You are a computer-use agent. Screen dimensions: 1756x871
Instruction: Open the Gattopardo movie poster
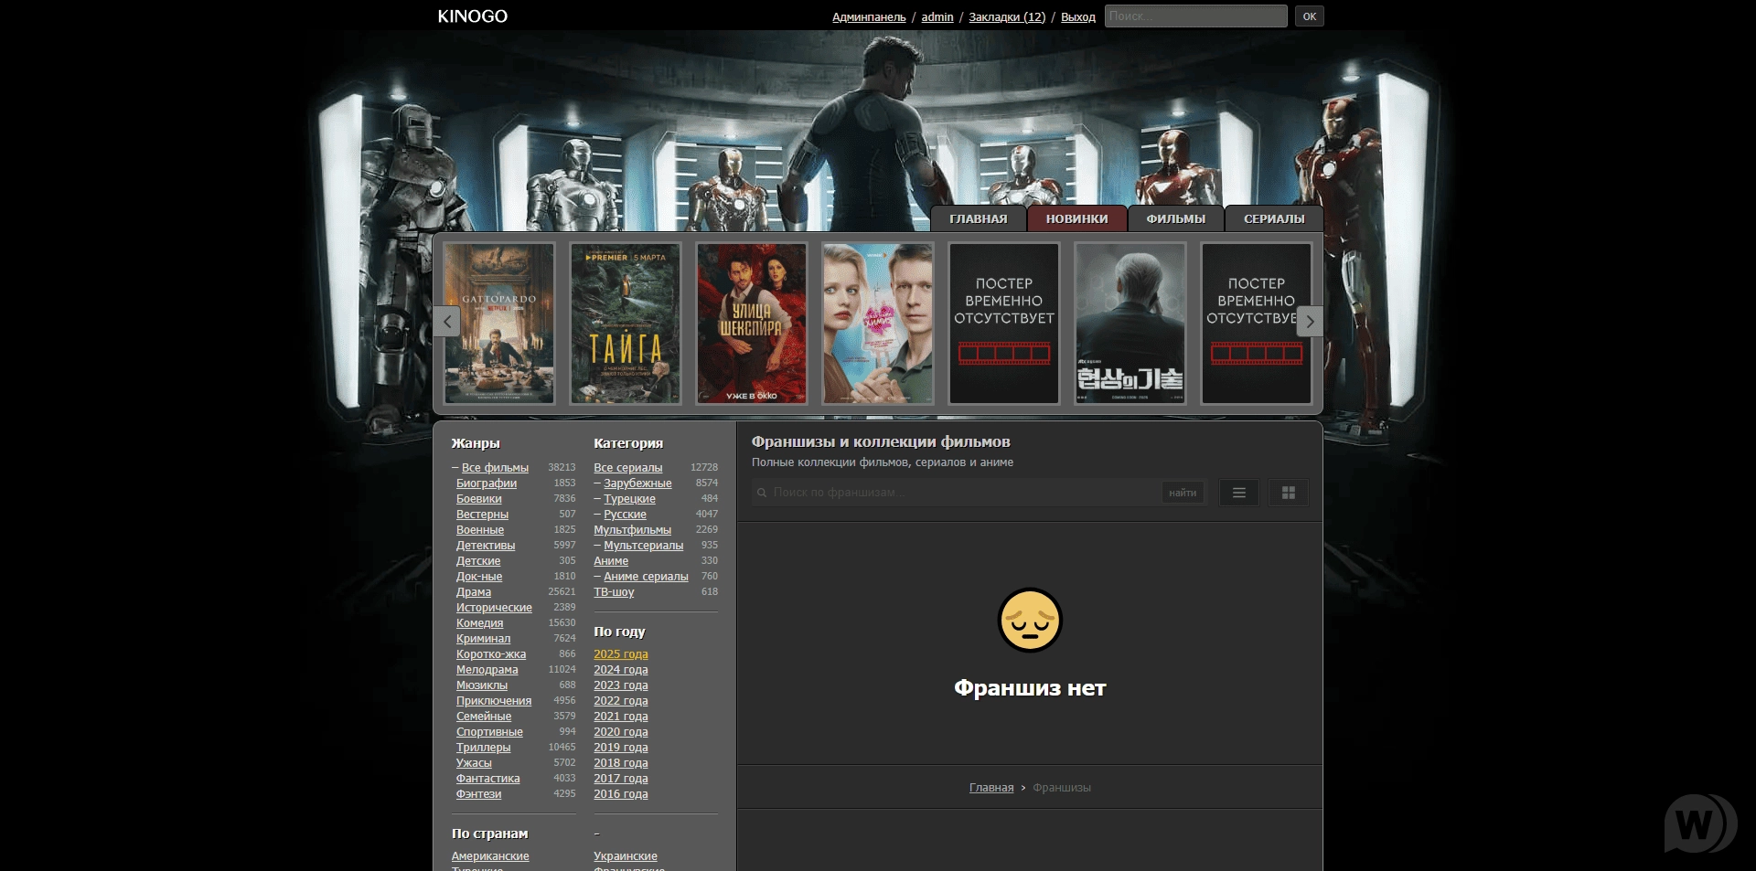pyautogui.click(x=499, y=323)
